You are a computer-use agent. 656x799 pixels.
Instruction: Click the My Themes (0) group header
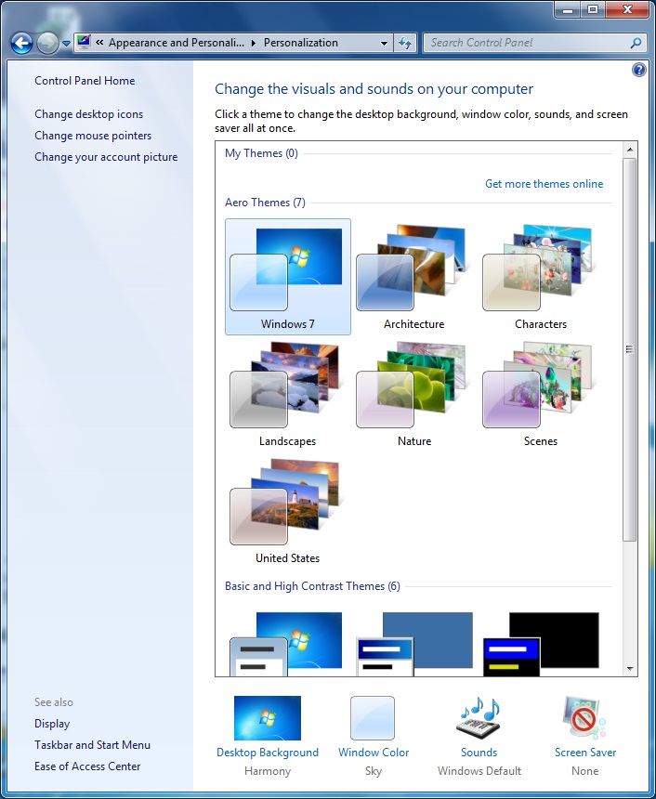click(x=261, y=153)
